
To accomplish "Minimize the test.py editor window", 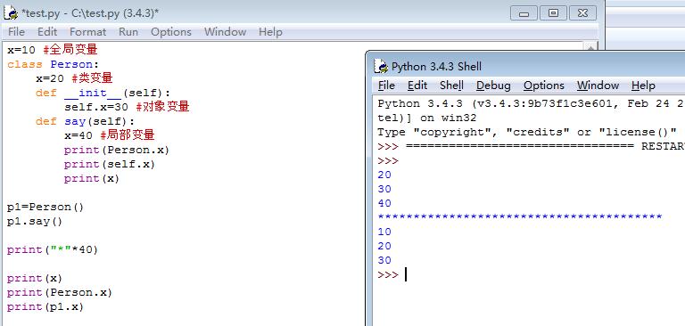I will point(524,13).
